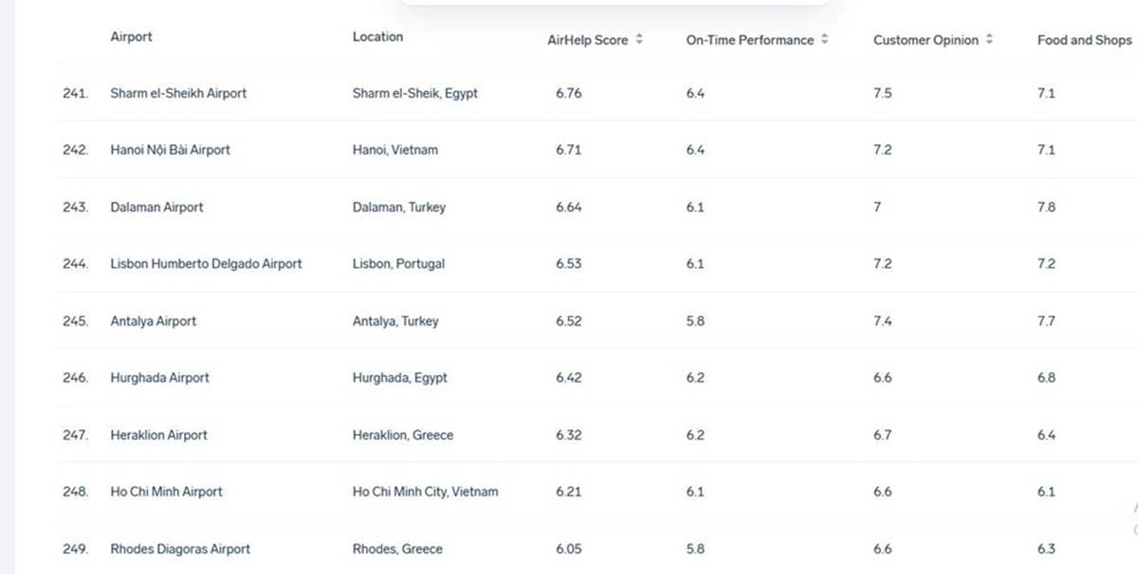
Task: Click Rhodes Diagoras Airport name
Action: point(180,548)
